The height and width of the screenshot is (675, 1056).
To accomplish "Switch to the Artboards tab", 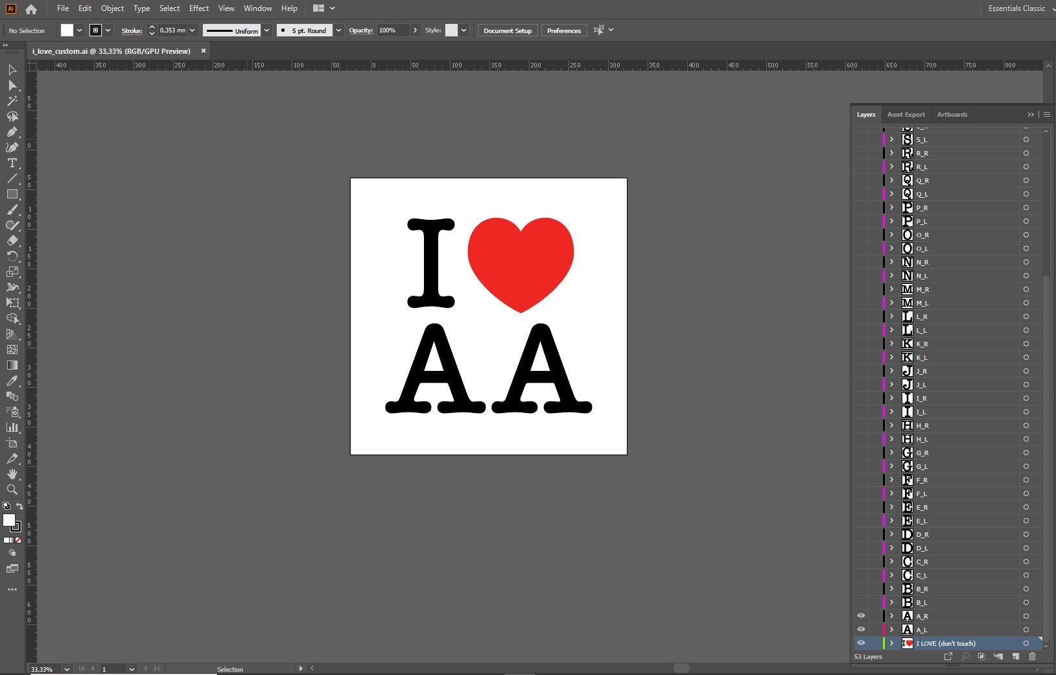I will click(x=952, y=114).
